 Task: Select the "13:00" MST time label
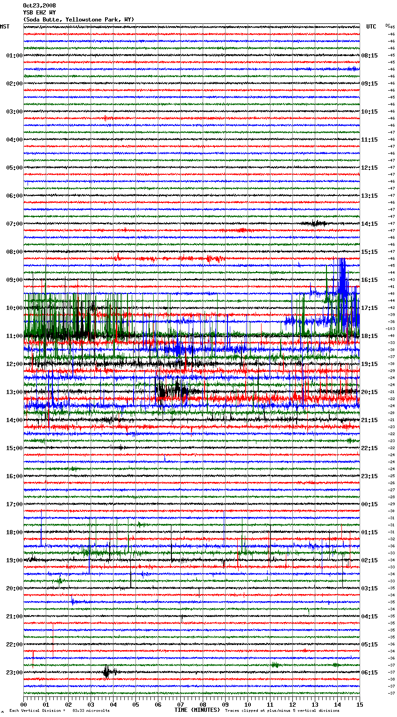(x=14, y=392)
